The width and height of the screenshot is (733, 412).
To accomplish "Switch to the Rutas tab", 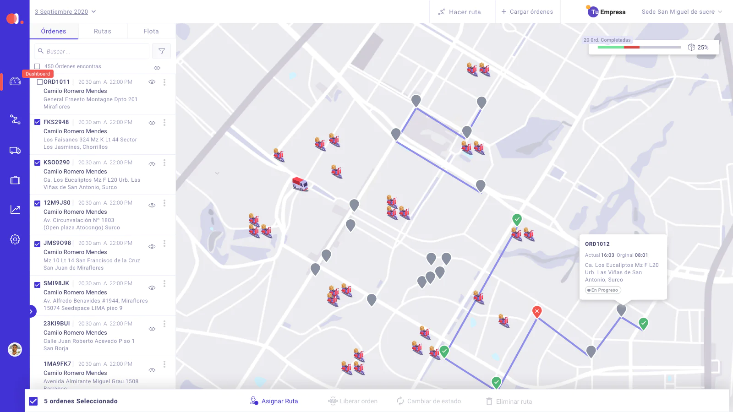I will [103, 31].
